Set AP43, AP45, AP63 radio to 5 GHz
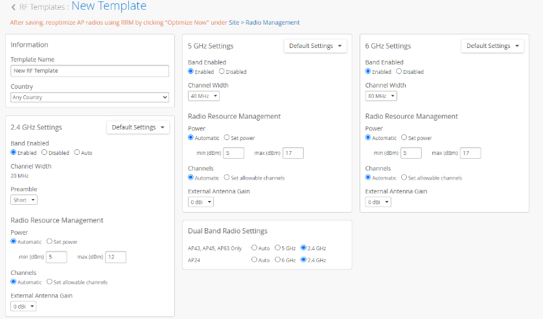This screenshot has height=319, width=543. point(278,248)
